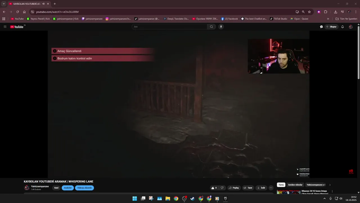The width and height of the screenshot is (360, 203).
Task: Open zoom level magnifier in address bar
Action: coord(303,12)
